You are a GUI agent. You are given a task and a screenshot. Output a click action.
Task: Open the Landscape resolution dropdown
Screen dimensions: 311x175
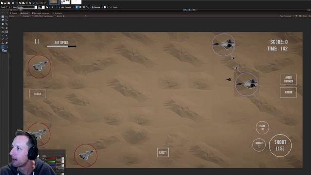[x=45, y=16]
